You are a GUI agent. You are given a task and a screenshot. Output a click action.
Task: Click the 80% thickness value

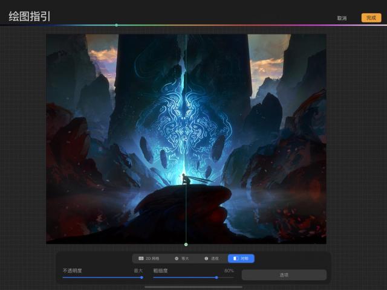point(229,271)
